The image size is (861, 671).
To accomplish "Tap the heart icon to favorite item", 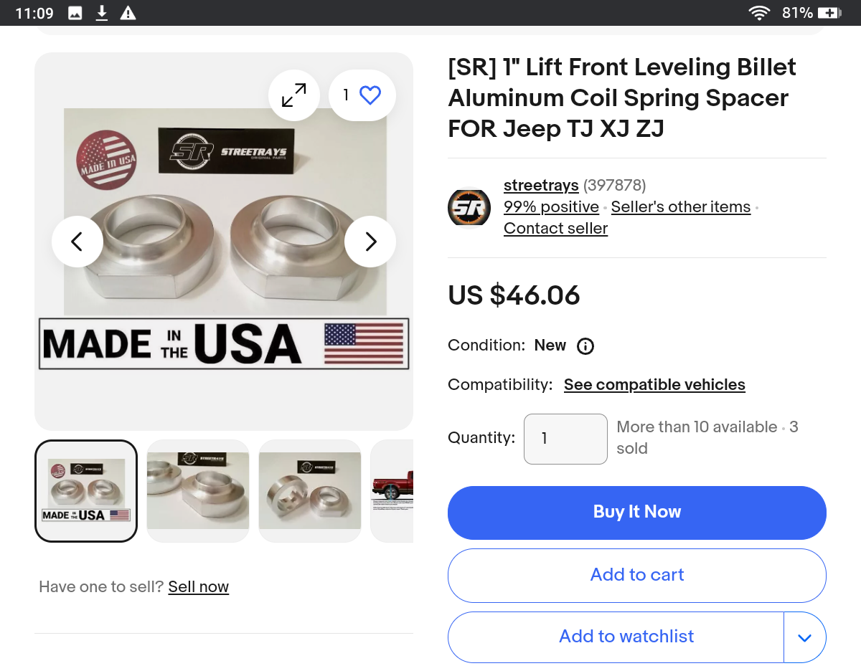I will 370,95.
